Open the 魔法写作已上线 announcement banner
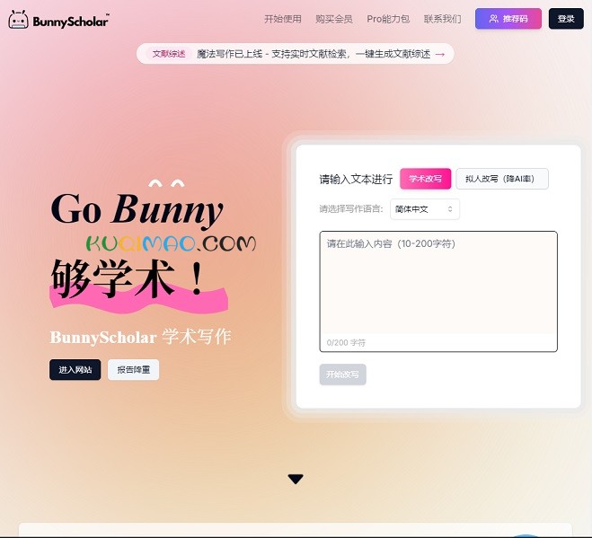The image size is (592, 538). tap(296, 54)
